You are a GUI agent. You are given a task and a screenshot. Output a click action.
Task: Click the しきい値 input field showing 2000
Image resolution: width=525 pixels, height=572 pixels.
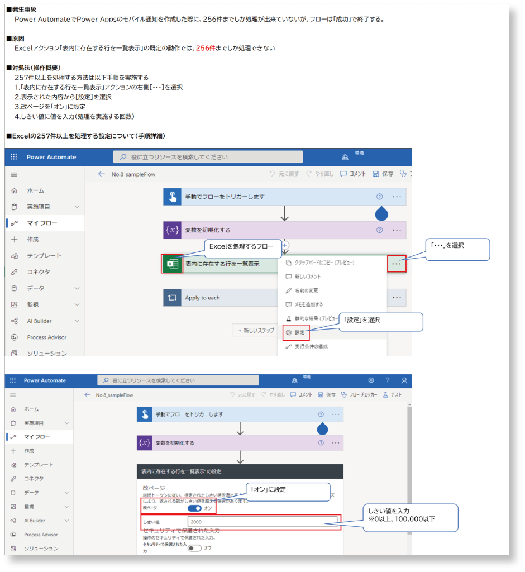pyautogui.click(x=262, y=522)
